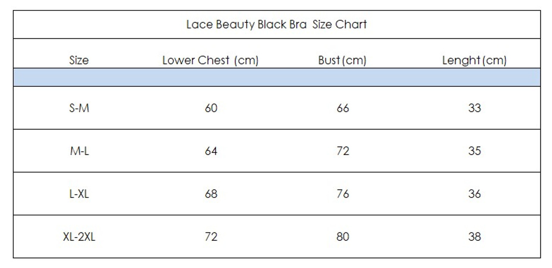Click length value 36

[474, 194]
